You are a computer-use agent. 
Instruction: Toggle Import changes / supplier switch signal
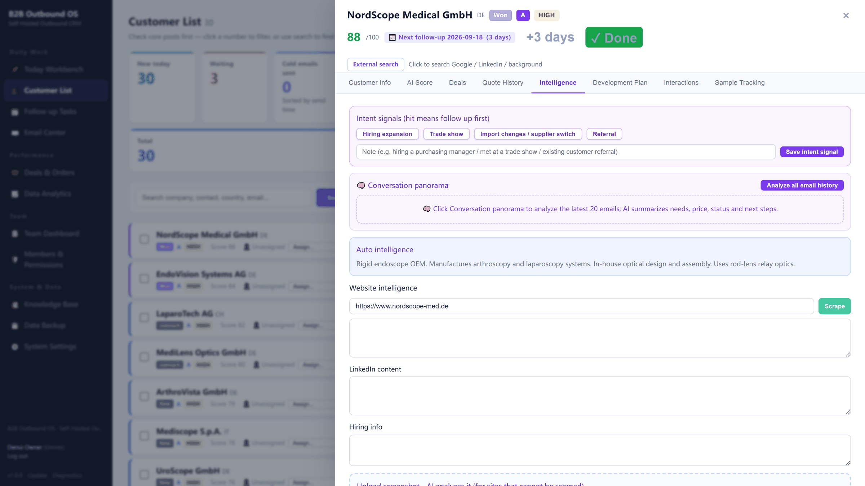click(528, 134)
